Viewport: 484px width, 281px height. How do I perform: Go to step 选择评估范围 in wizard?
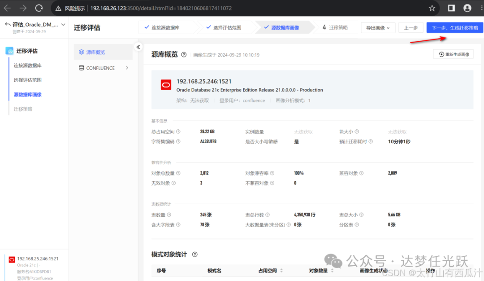pyautogui.click(x=227, y=27)
